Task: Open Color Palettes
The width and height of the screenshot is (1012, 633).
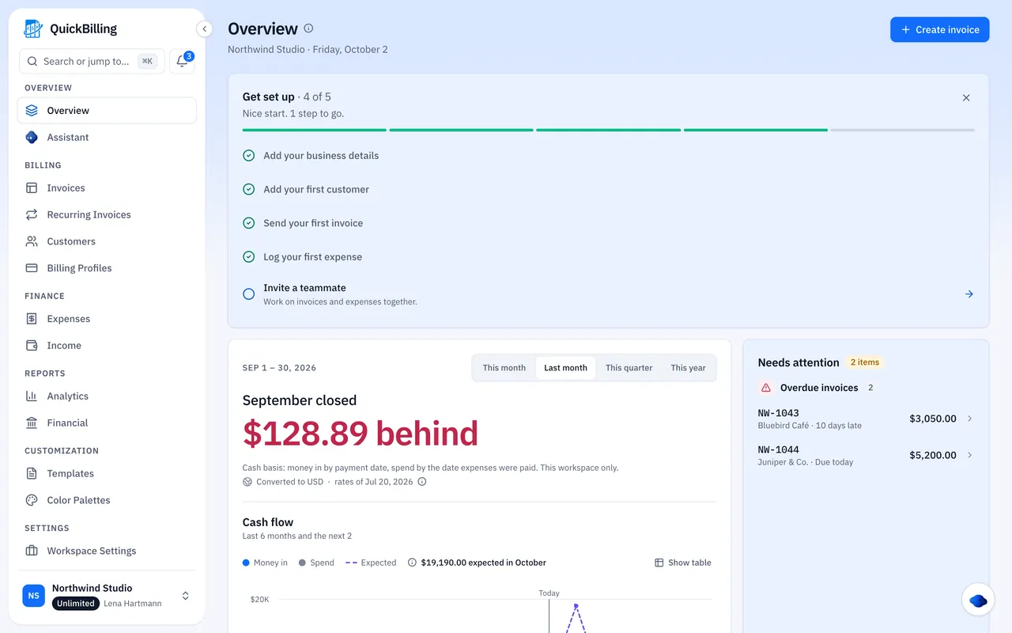Action: coord(107,501)
